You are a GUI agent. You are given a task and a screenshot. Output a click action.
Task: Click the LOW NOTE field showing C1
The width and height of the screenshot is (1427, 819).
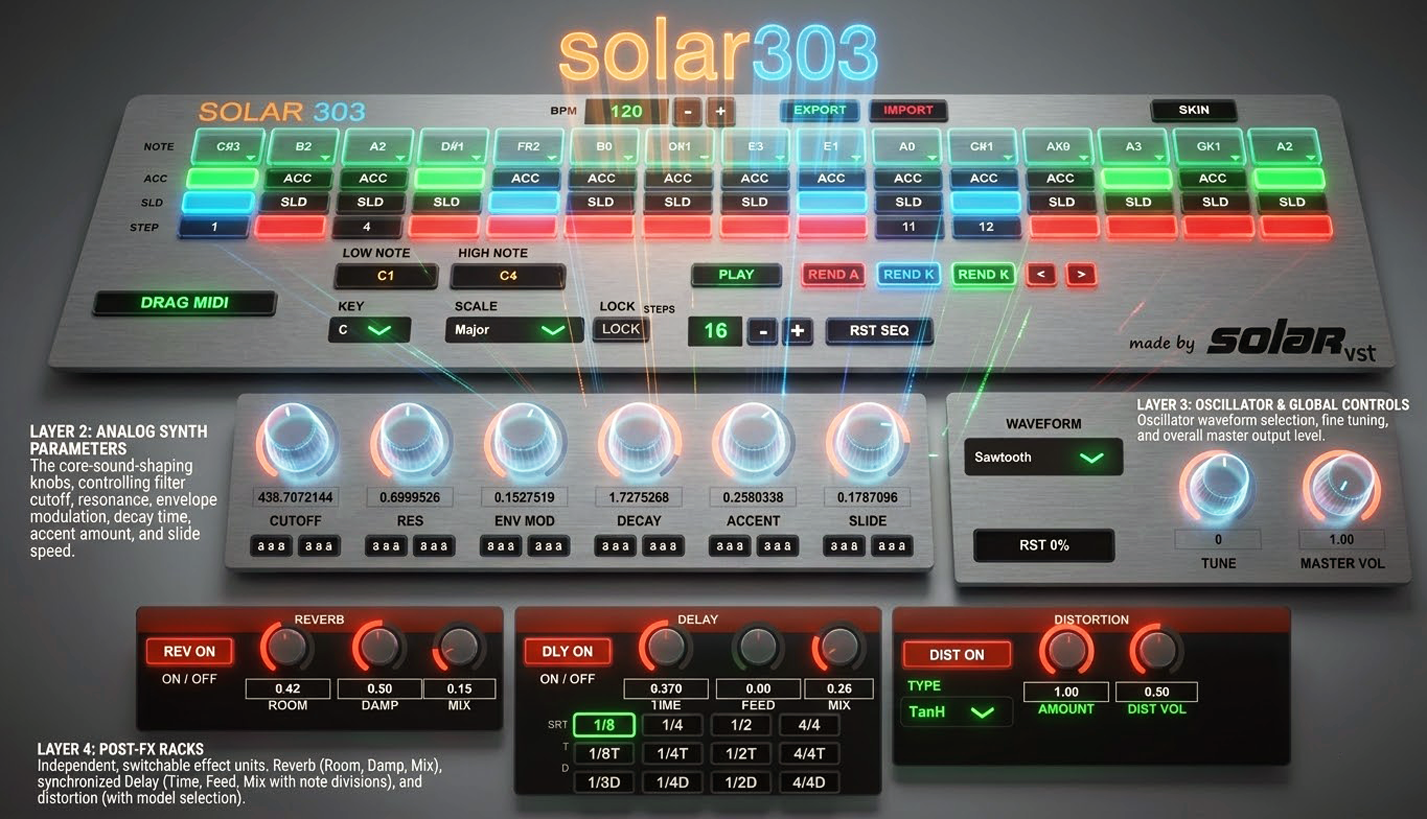click(x=386, y=276)
